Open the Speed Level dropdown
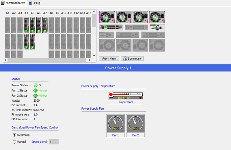The image size is (231, 150). coord(54,142)
